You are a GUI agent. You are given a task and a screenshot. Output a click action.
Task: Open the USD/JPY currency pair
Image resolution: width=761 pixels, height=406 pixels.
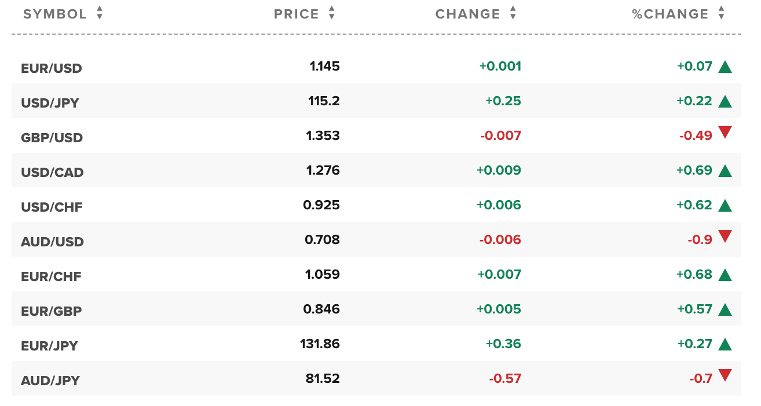click(50, 103)
